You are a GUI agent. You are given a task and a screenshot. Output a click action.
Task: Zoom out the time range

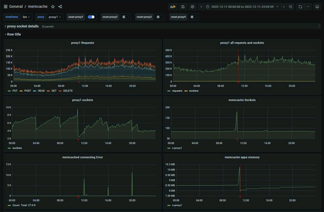[x=291, y=7]
